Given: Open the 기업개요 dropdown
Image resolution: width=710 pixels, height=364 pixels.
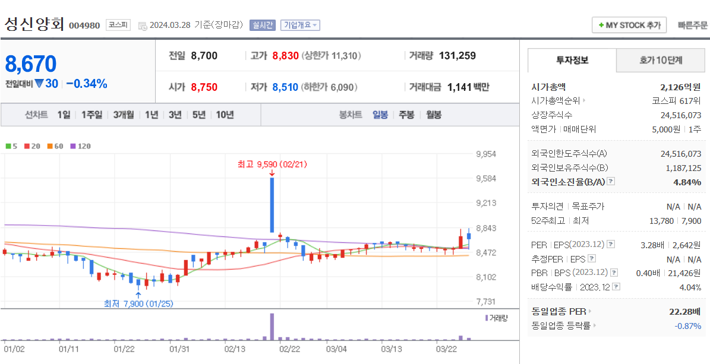Looking at the screenshot, I should pyautogui.click(x=300, y=26).
